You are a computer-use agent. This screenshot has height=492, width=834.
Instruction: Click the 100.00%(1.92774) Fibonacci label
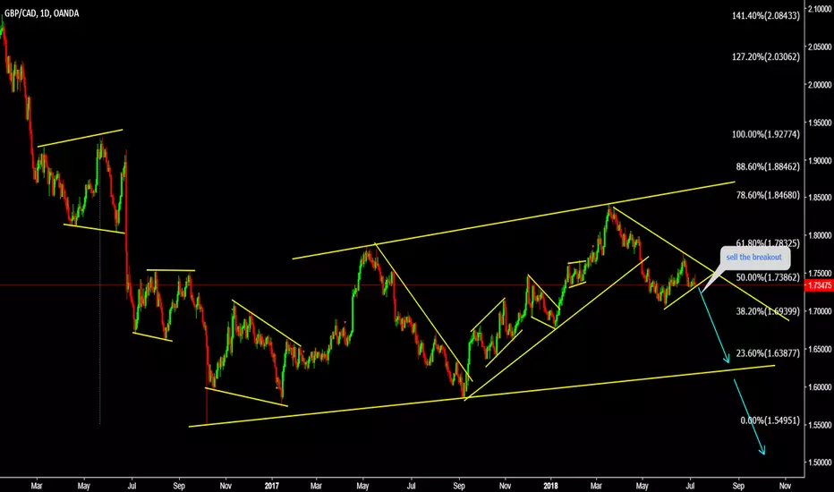tap(765, 134)
